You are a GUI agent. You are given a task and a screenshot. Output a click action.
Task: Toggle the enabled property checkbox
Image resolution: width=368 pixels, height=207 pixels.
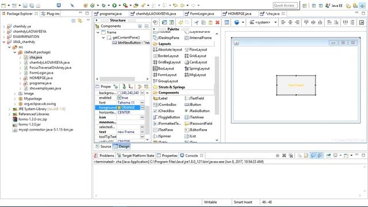click(x=119, y=98)
